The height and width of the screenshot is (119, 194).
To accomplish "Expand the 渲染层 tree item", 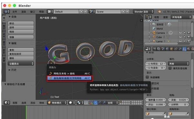I will pyautogui.click(x=150, y=24).
